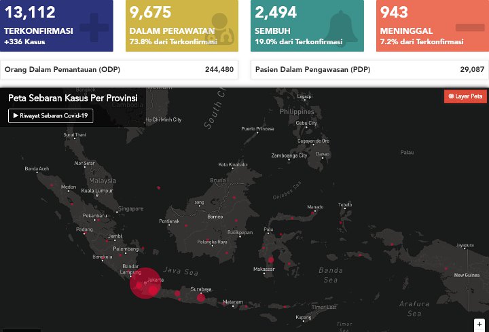Click the Padang map label

84,229
